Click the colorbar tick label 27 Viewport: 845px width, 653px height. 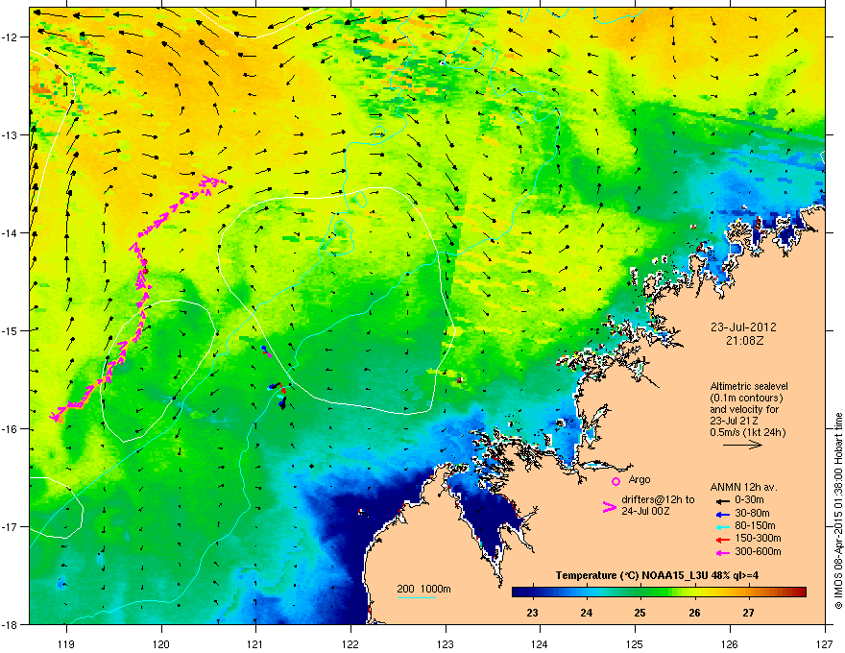749,613
